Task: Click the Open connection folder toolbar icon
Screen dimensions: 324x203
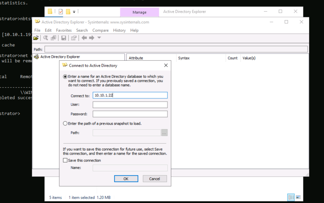Action: click(x=36, y=38)
